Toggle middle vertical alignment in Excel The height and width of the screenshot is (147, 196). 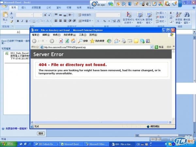60,15
